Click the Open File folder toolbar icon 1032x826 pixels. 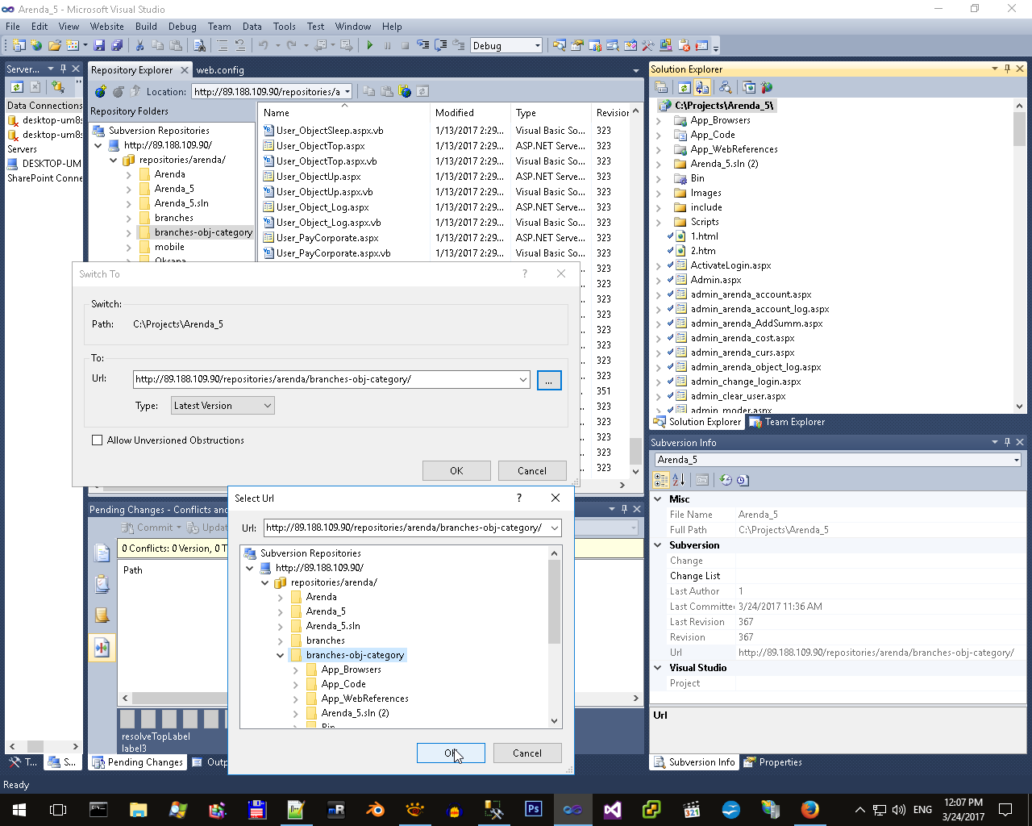pyautogui.click(x=54, y=45)
